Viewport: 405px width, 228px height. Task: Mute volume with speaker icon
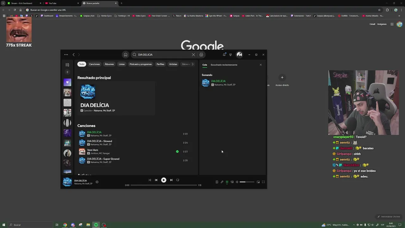[x=237, y=182]
